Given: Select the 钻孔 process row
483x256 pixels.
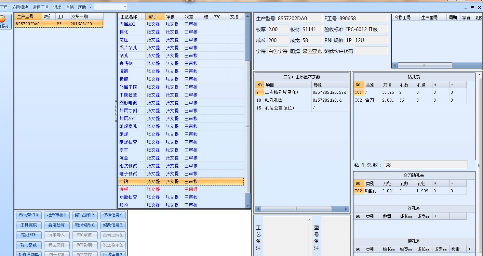Looking at the screenshot, I should (182, 55).
